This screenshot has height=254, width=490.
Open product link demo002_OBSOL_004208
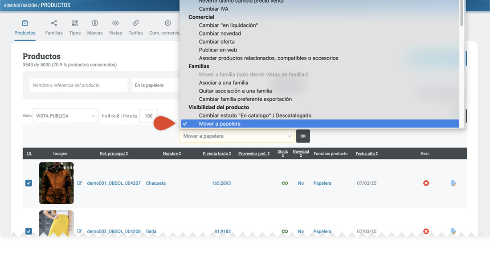coord(114,231)
